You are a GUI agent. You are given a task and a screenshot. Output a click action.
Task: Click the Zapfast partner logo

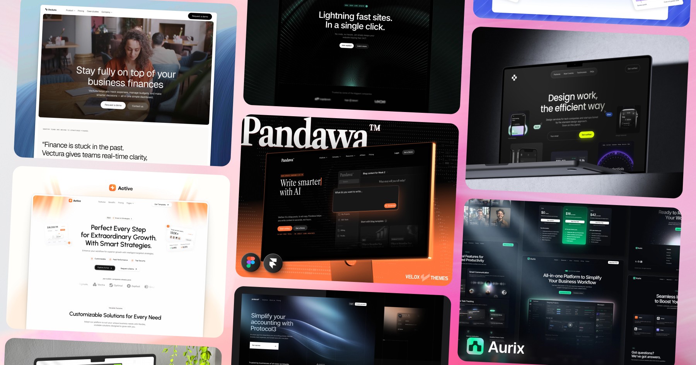point(133,286)
